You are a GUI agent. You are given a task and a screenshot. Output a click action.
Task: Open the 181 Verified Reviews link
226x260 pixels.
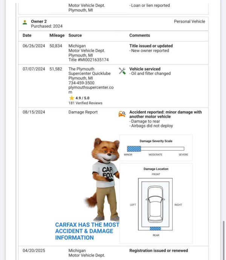[85, 103]
